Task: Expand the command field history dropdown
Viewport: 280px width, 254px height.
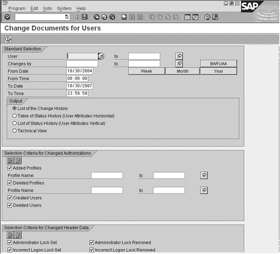Action: (x=67, y=17)
